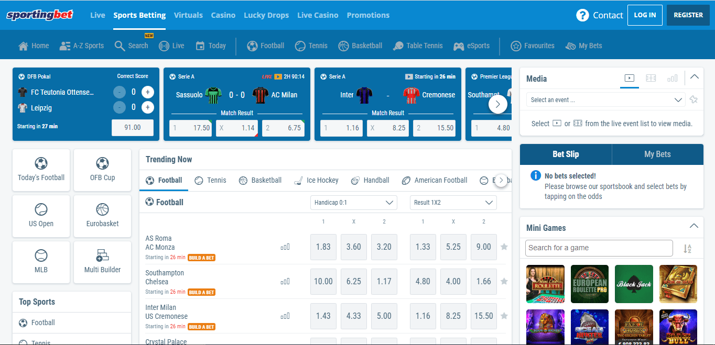Open Promotions top menu
Viewport: 715px width, 345px height.
pyautogui.click(x=368, y=15)
